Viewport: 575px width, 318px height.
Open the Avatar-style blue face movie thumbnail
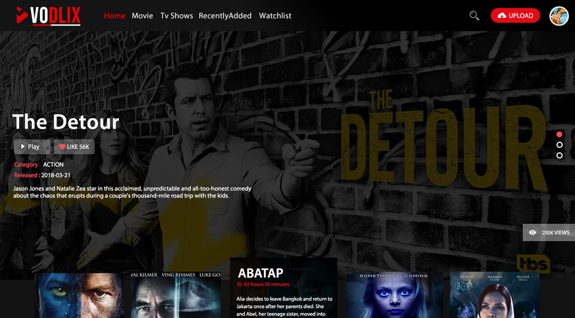pyautogui.click(x=79, y=295)
